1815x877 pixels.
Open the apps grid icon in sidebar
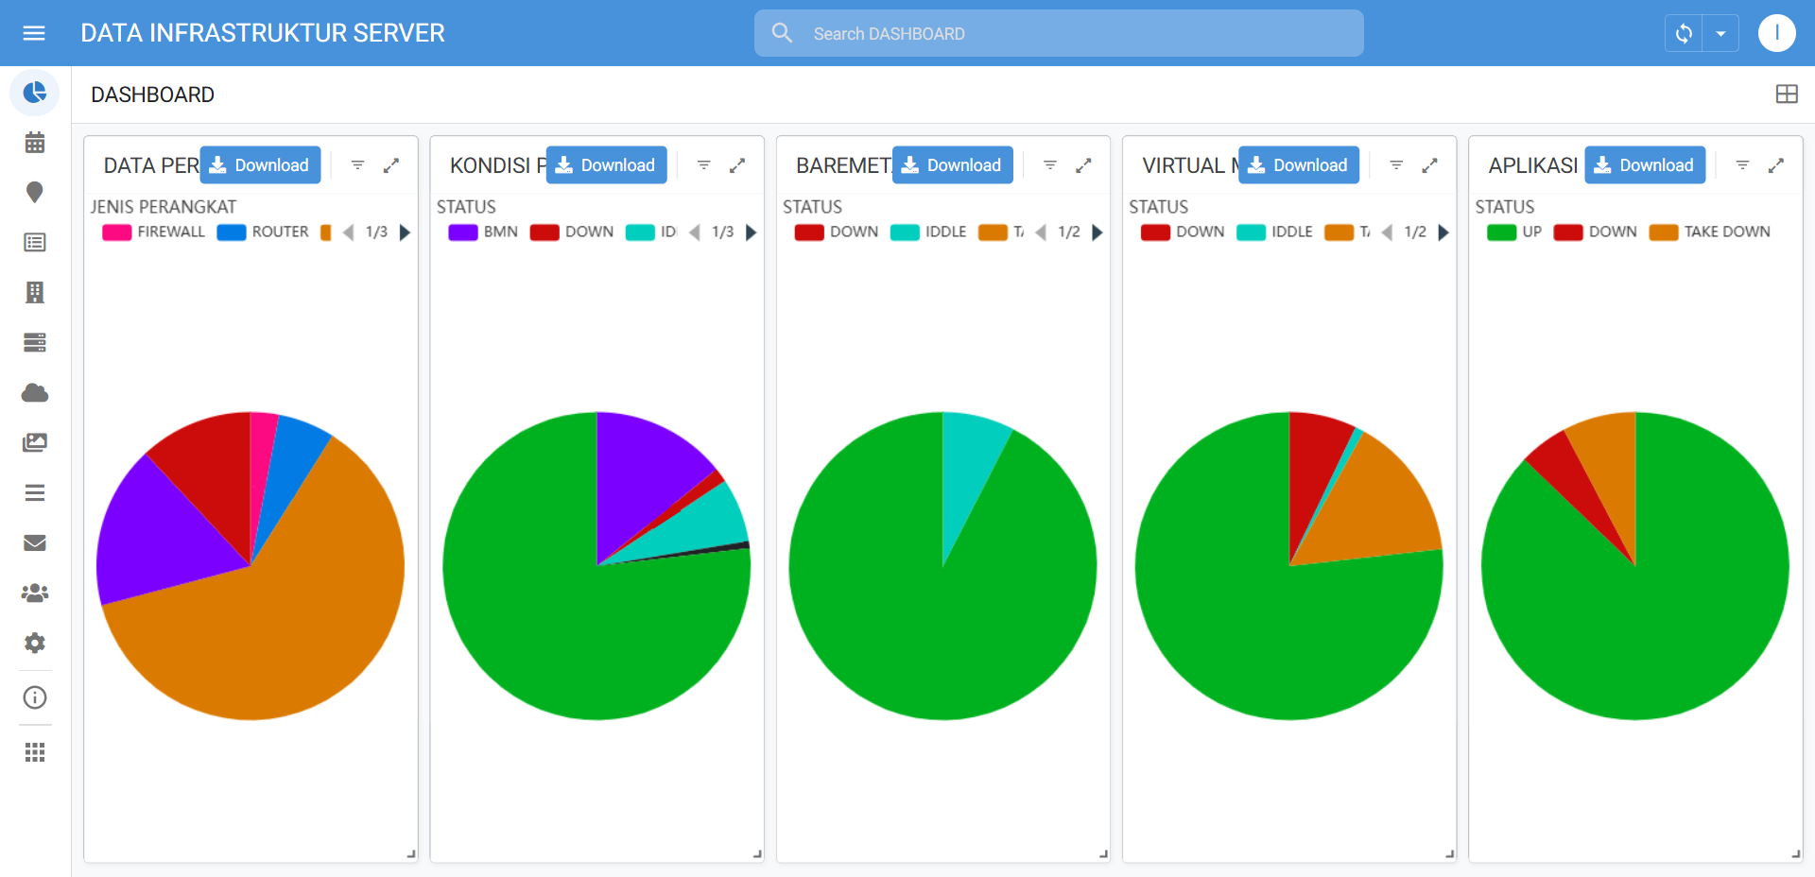click(35, 752)
